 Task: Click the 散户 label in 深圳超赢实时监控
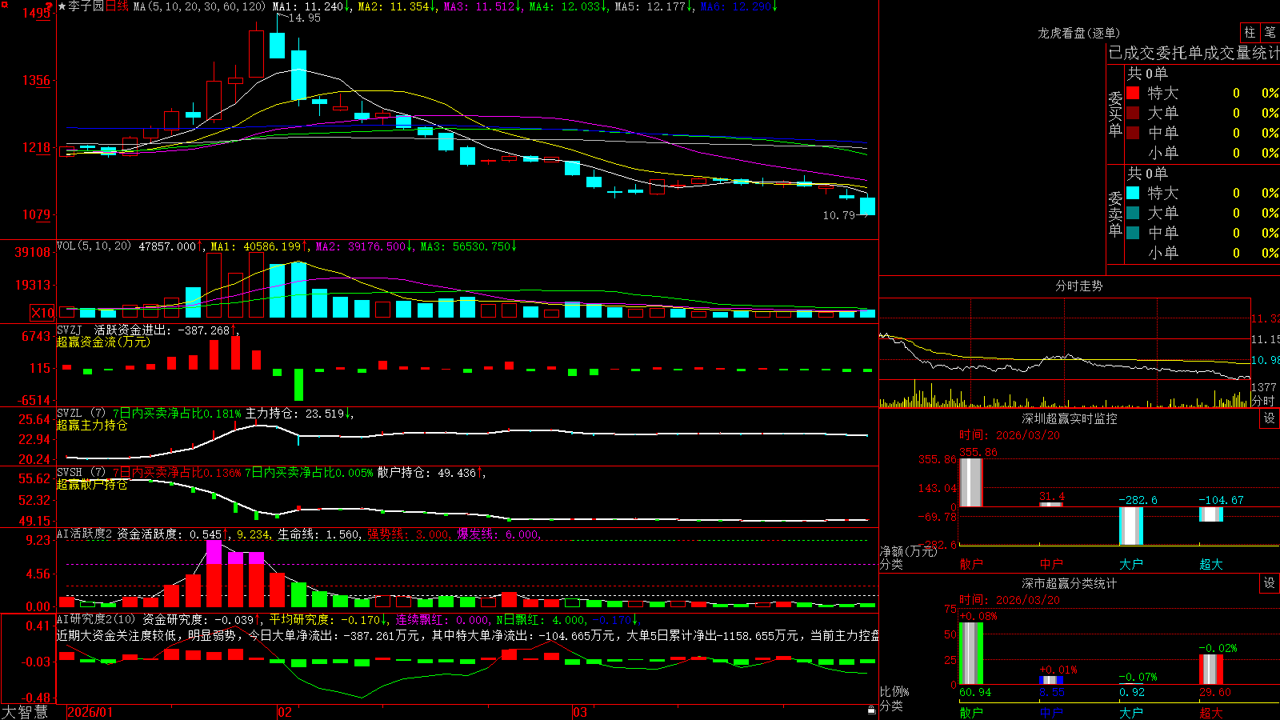971,564
